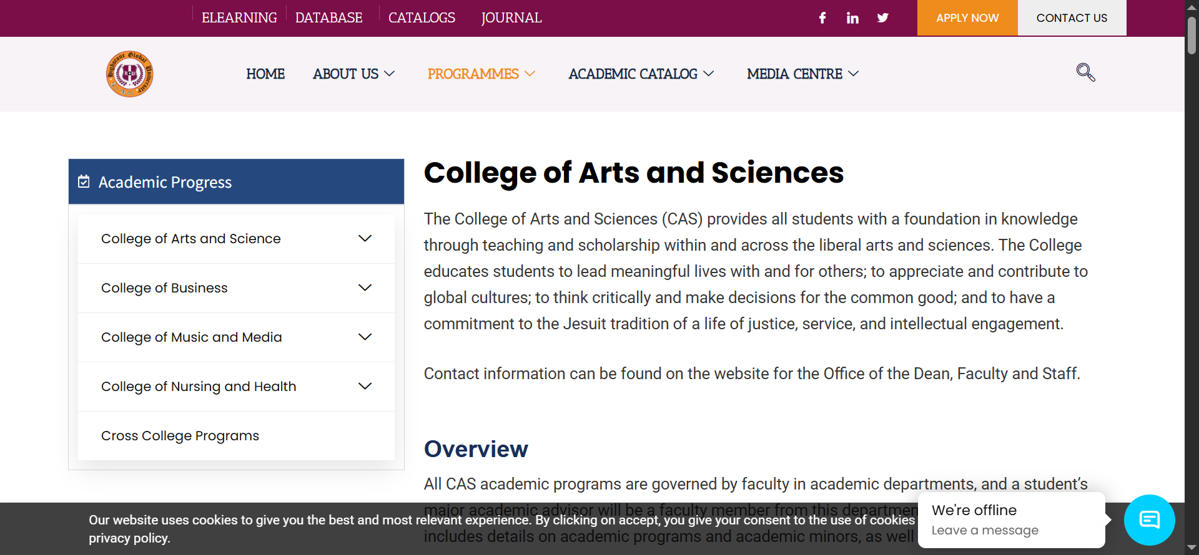Open the Facebook social link icon

click(822, 18)
